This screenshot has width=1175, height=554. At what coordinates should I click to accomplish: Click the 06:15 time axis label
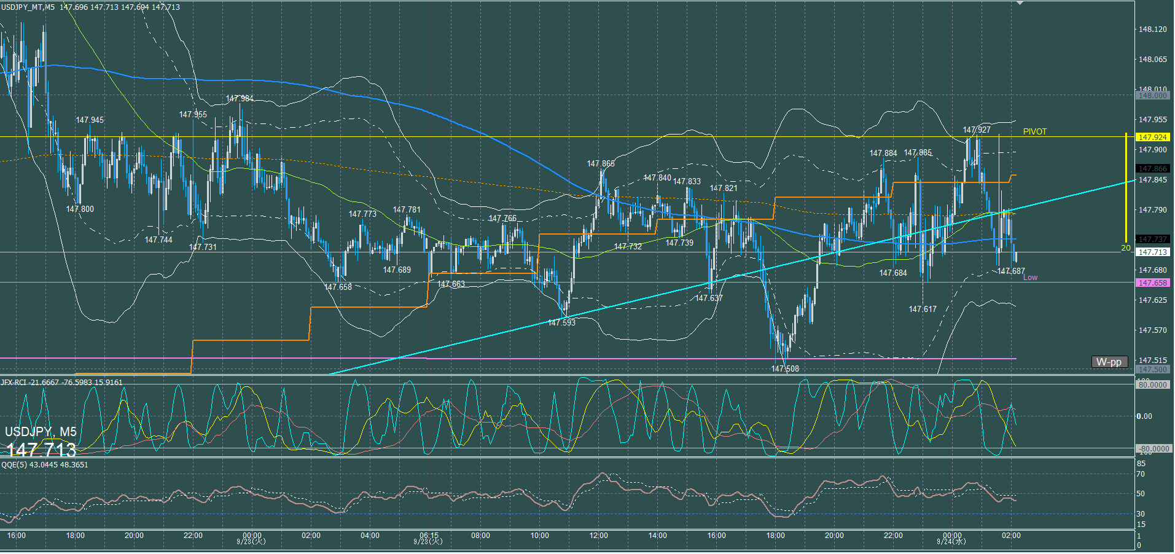tap(429, 535)
